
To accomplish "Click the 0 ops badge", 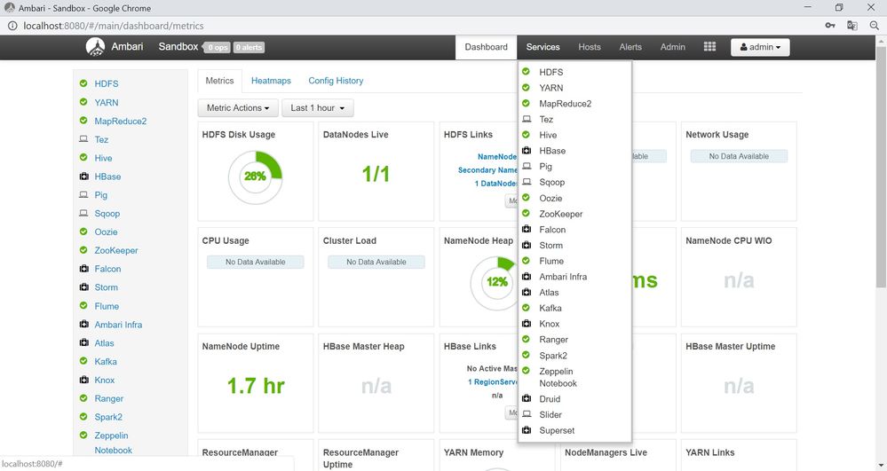I will [x=218, y=48].
